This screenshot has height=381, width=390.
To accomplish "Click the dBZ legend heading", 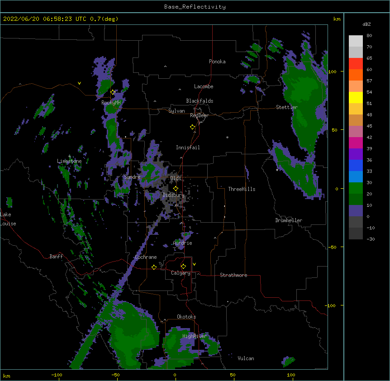I will (x=366, y=24).
